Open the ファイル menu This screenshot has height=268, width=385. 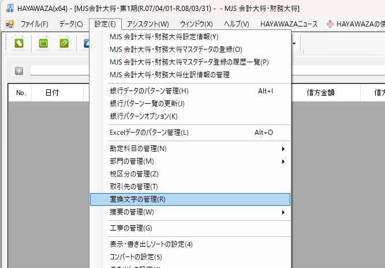click(x=34, y=24)
